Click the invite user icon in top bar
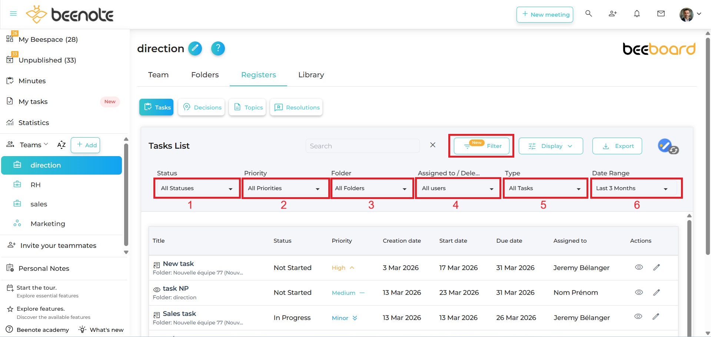 click(x=612, y=14)
